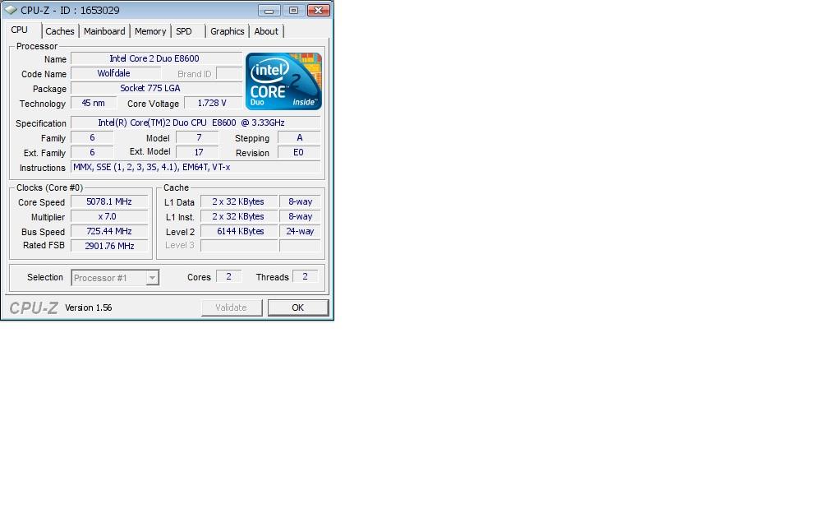The image size is (828, 518).
Task: Click the Core Voltage value box
Action: click(212, 104)
